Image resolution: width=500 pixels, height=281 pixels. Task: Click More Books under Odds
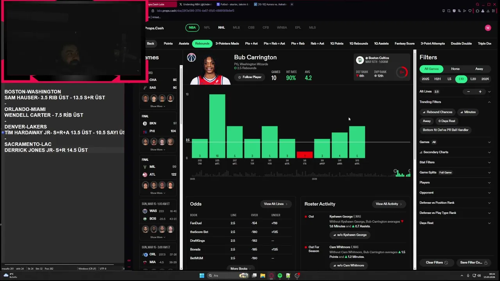click(240, 269)
